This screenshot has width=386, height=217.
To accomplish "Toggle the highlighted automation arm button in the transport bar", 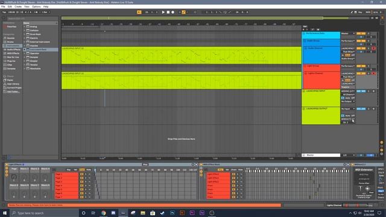I will coord(183,12).
